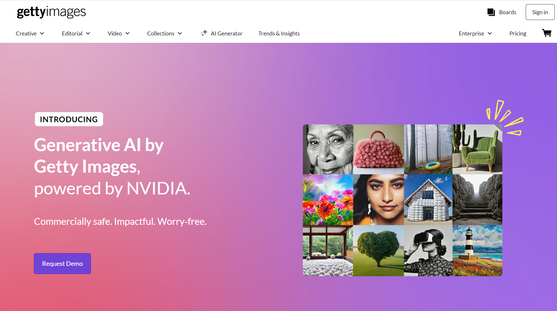Image resolution: width=557 pixels, height=311 pixels.
Task: Click the lighthouse coastal image thumbnail
Action: click(477, 251)
